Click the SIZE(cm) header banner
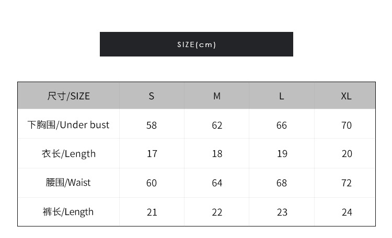The image size is (392, 238). click(x=196, y=44)
